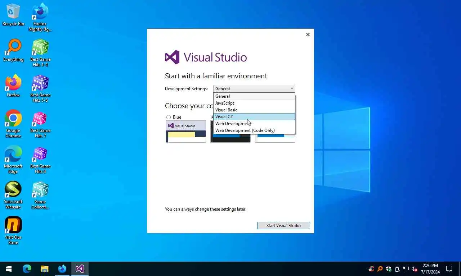Open the Windows Security tray icon
Screen dimensions: 461x276
(x=389, y=269)
